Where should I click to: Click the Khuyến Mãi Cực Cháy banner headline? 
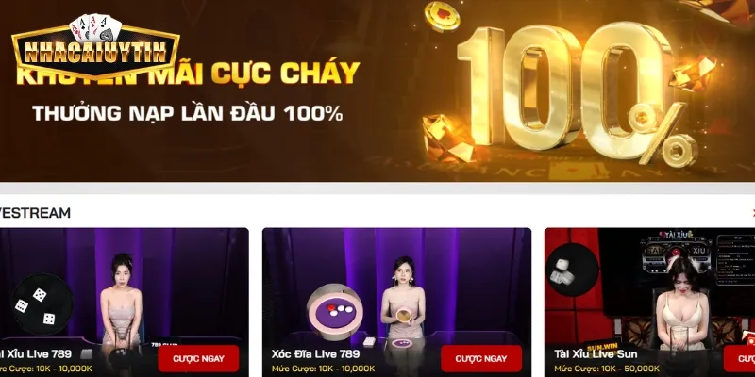(188, 73)
